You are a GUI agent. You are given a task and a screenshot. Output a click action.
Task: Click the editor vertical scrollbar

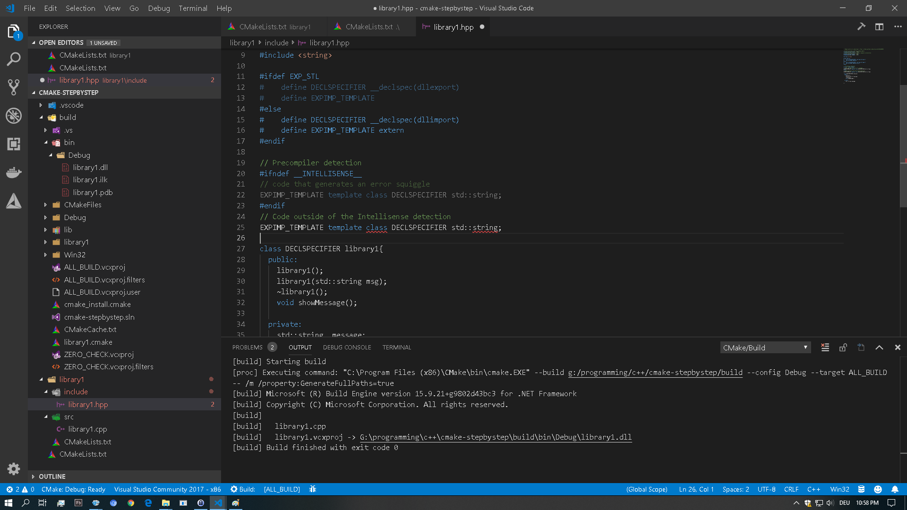coord(903,146)
